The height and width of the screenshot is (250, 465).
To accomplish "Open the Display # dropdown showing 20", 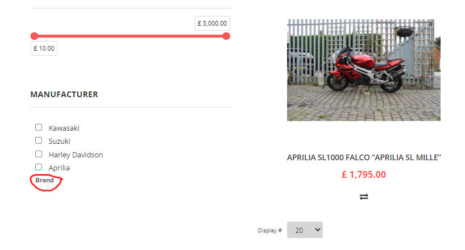I will [x=305, y=230].
